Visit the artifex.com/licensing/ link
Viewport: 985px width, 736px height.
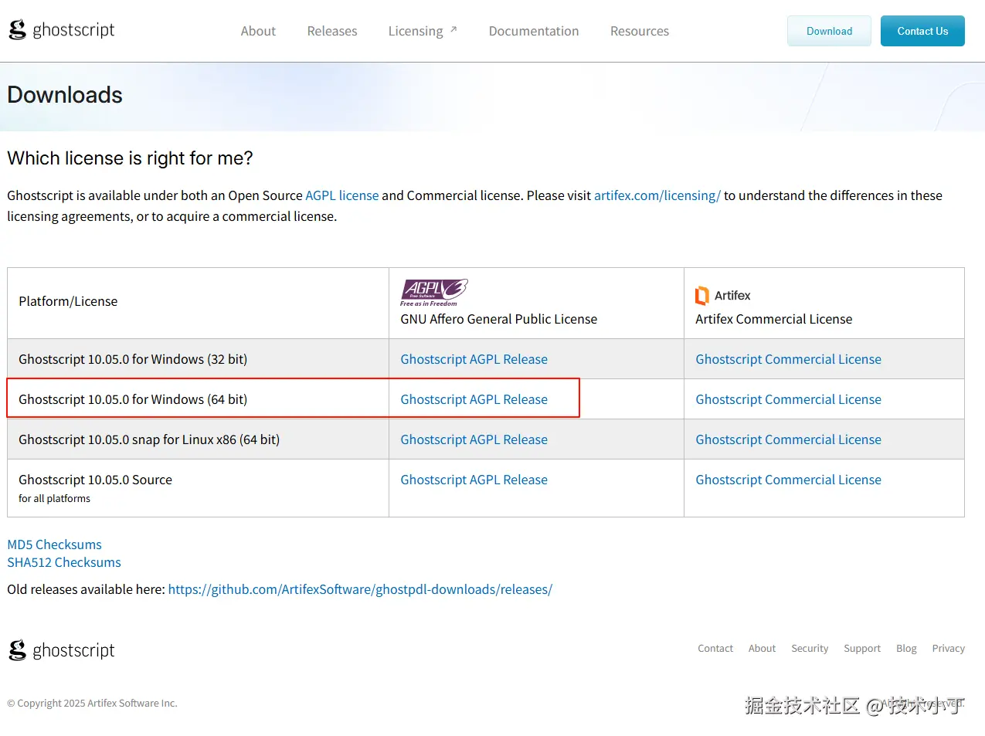click(657, 195)
